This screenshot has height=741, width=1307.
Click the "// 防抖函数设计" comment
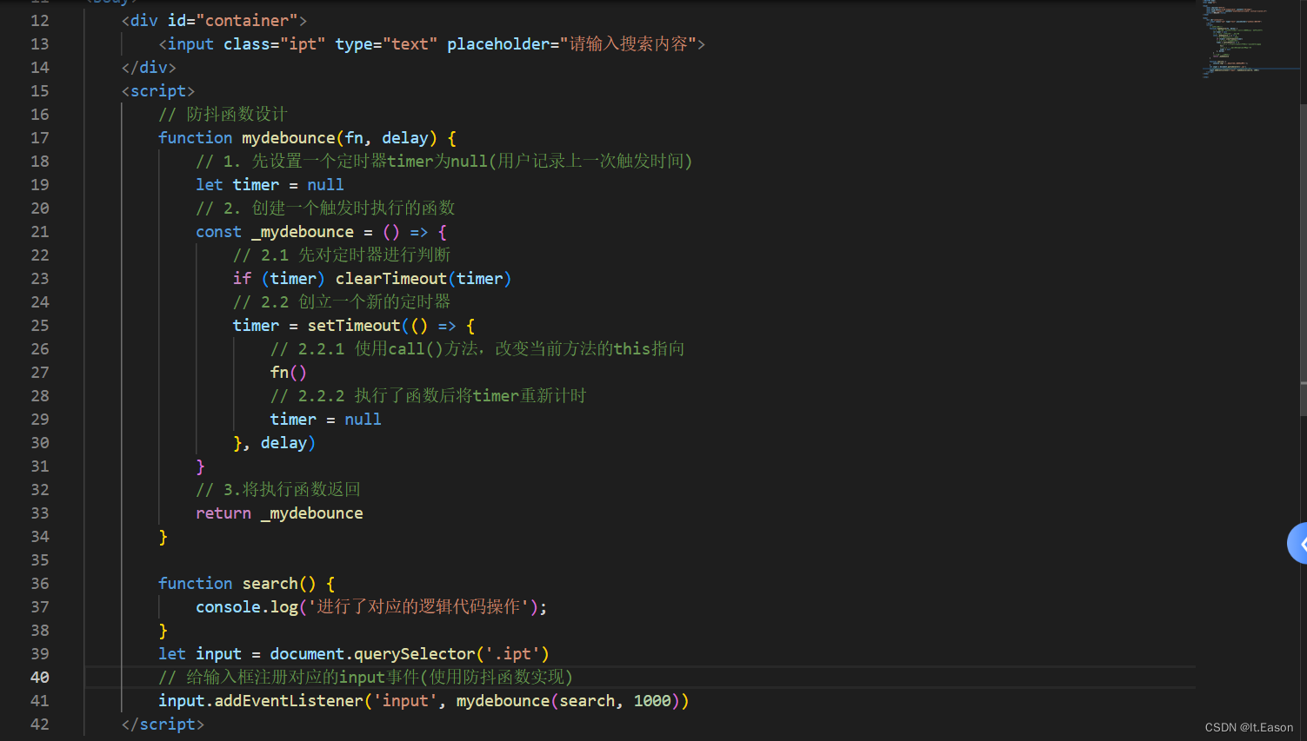(x=223, y=114)
